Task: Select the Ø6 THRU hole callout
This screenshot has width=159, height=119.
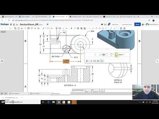Action: 56,57
